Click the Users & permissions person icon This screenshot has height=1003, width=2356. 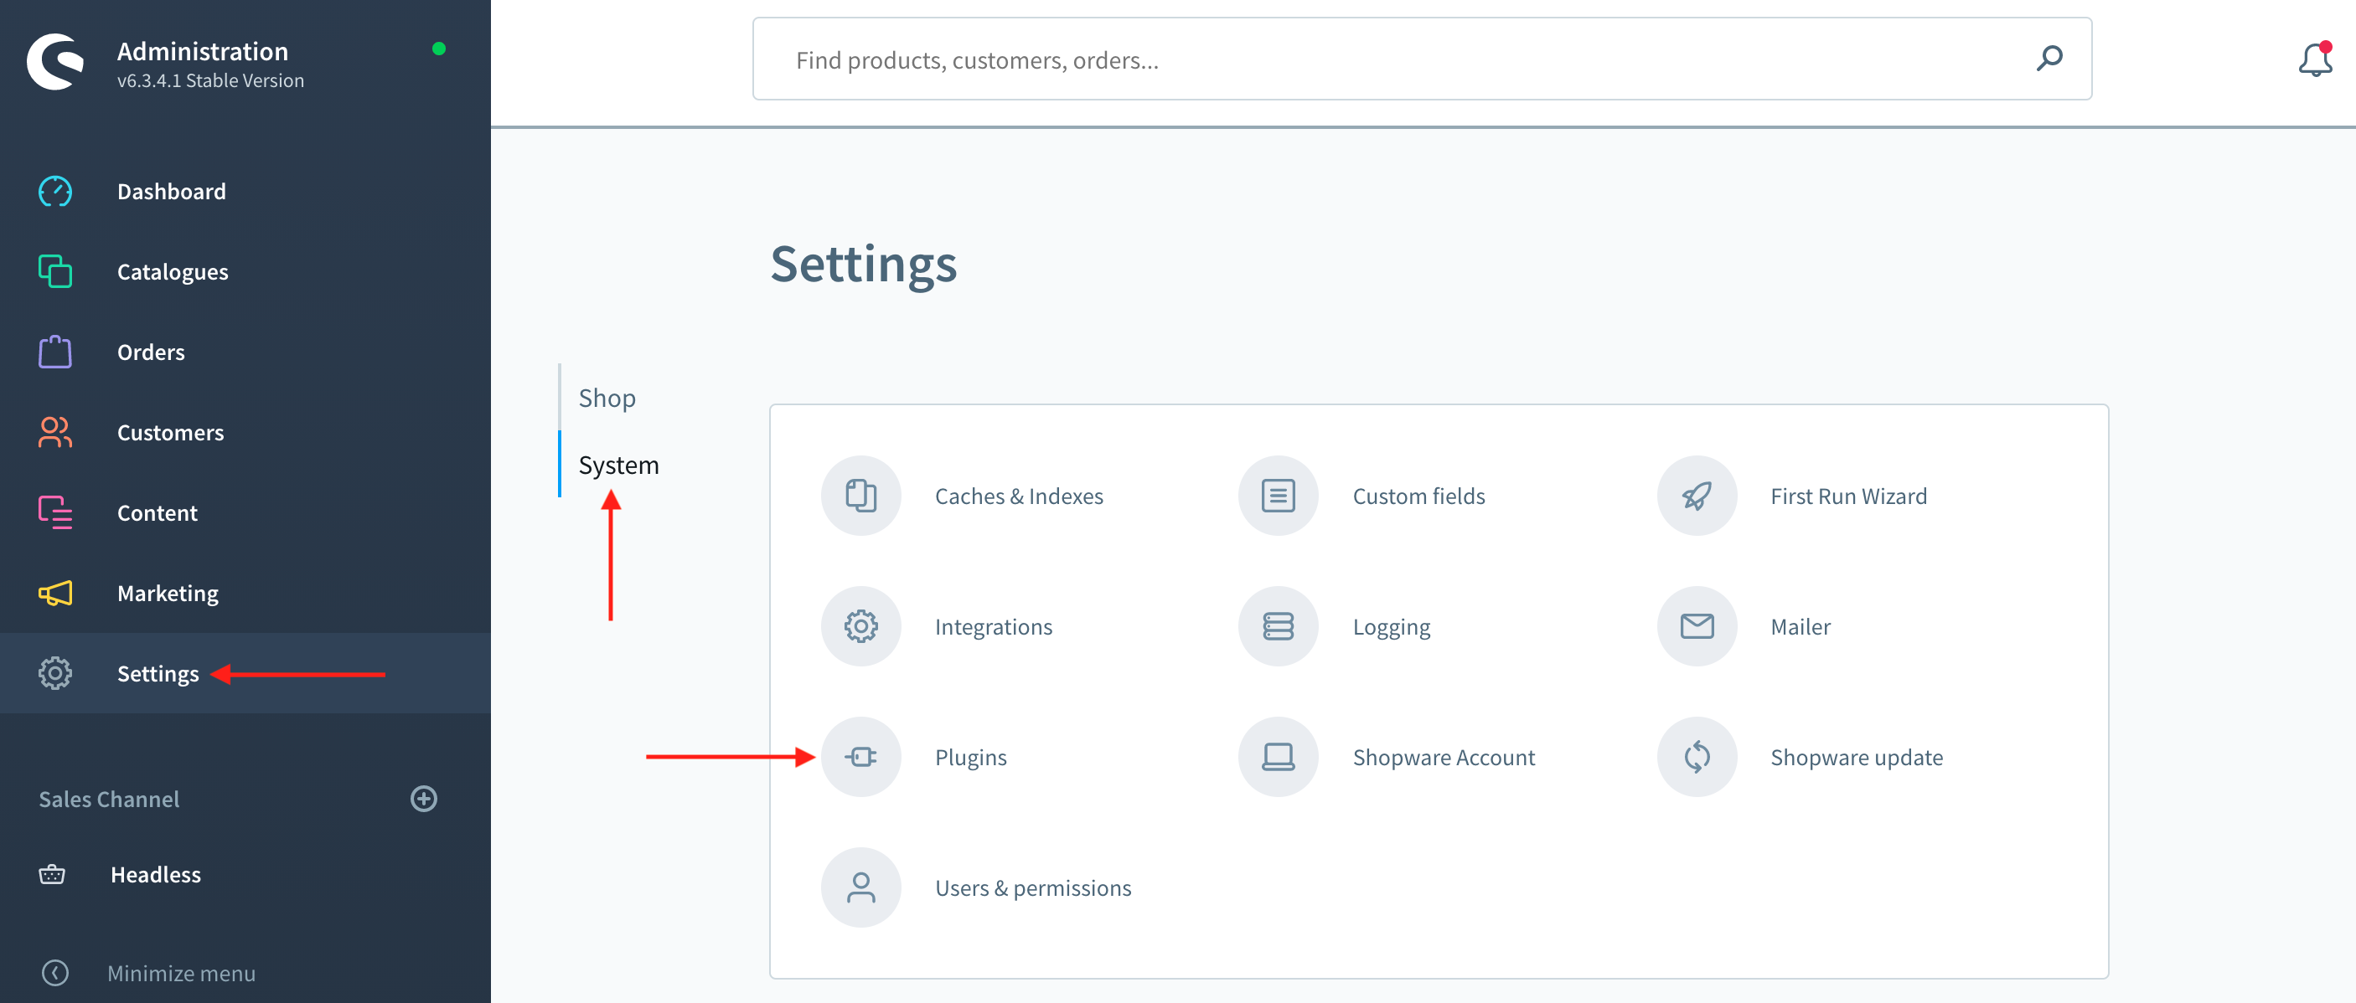(860, 887)
